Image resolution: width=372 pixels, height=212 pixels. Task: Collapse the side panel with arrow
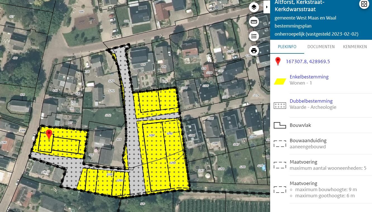267,7
